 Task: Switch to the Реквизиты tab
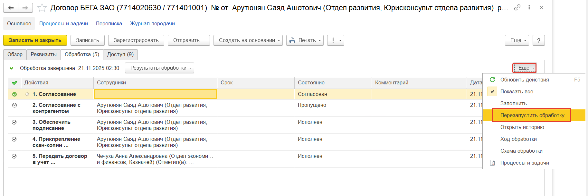coord(43,55)
